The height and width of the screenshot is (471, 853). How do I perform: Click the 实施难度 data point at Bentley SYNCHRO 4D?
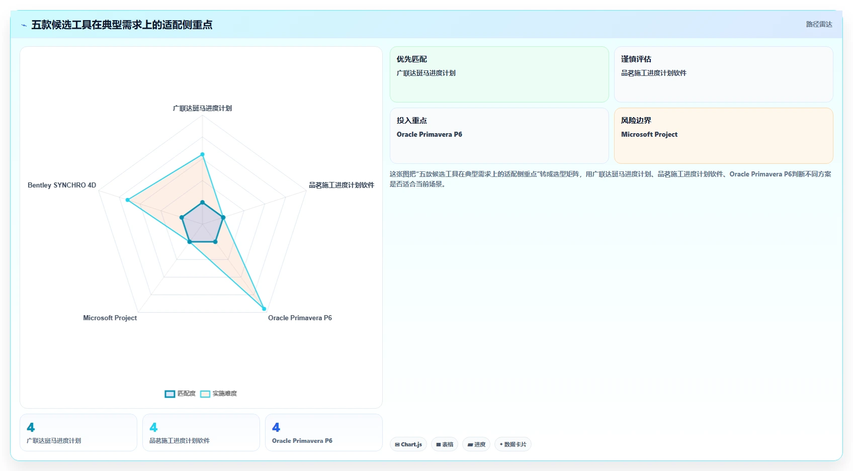(x=128, y=200)
